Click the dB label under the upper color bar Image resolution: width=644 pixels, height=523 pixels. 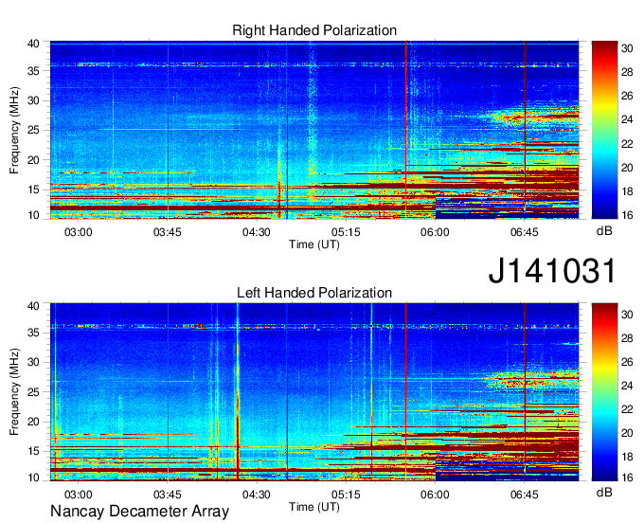[604, 231]
